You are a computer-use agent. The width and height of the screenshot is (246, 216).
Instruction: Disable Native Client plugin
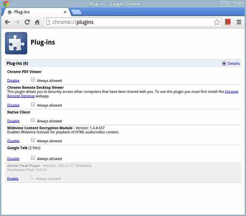13,121
